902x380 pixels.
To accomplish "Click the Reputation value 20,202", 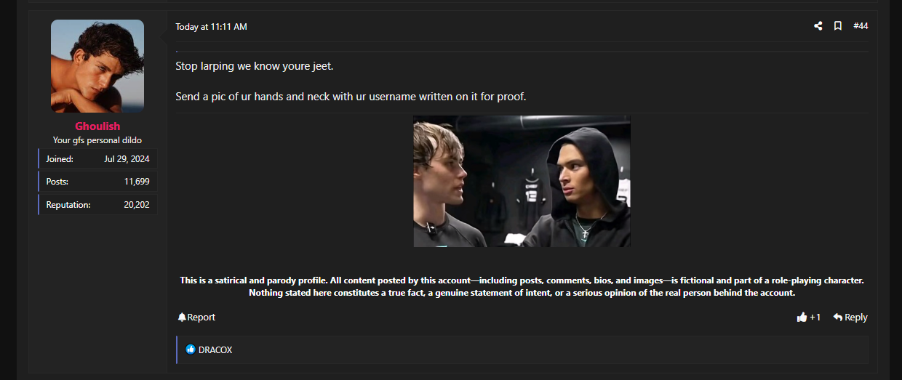I will (x=137, y=205).
